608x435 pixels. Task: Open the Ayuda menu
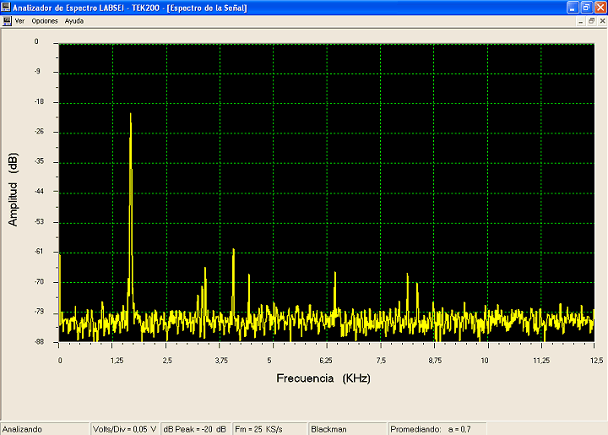pos(74,20)
